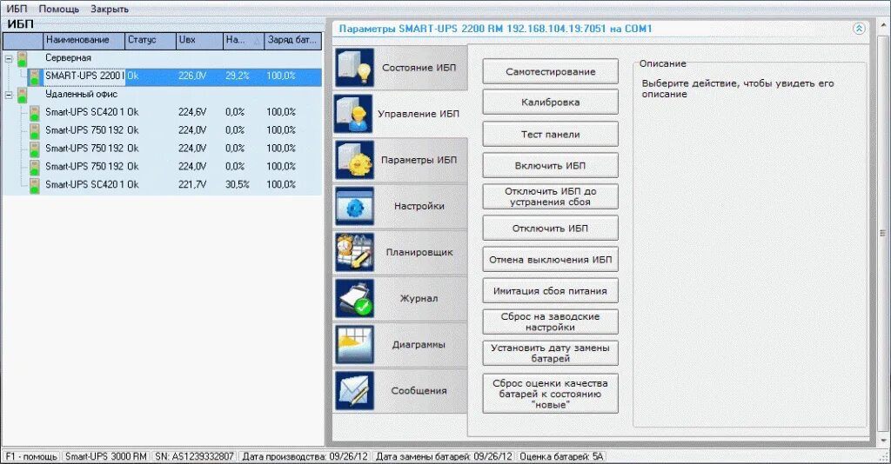Select Smart-UPS SC420 row with 30,5% load
The height and width of the screenshot is (464, 891).
point(162,185)
